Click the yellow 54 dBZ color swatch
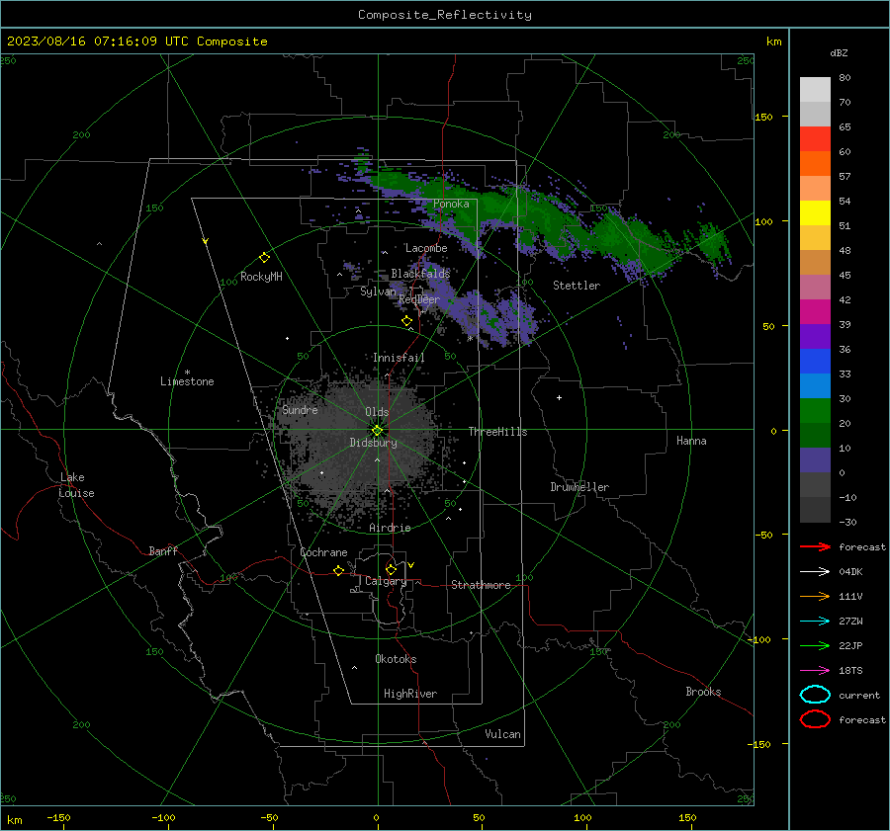Image resolution: width=890 pixels, height=831 pixels. (x=815, y=212)
